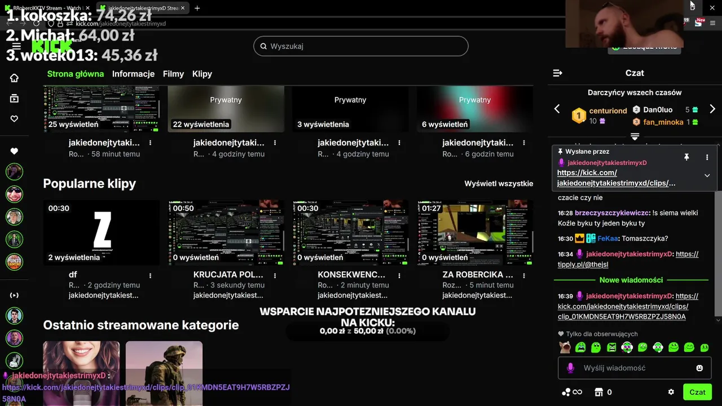
Task: Click the Nowe wiadomości chat divider
Action: 631,280
